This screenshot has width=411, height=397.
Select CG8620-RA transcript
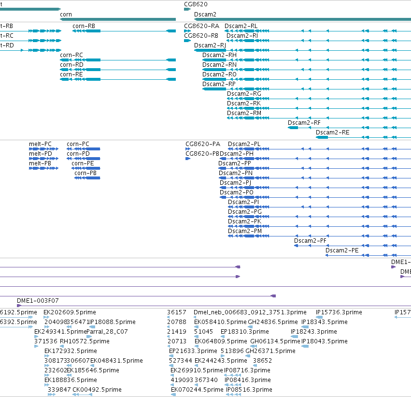point(201,26)
